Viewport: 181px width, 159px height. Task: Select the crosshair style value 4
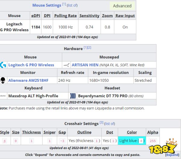click(x=5, y=141)
